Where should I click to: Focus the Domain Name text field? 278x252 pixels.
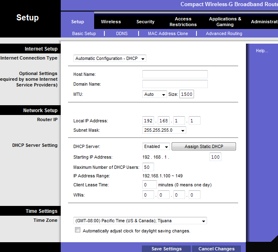pos(175,84)
